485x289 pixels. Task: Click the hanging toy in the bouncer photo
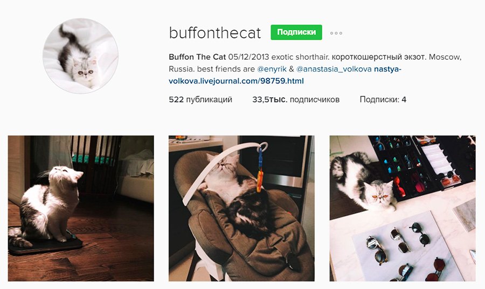[260, 169]
